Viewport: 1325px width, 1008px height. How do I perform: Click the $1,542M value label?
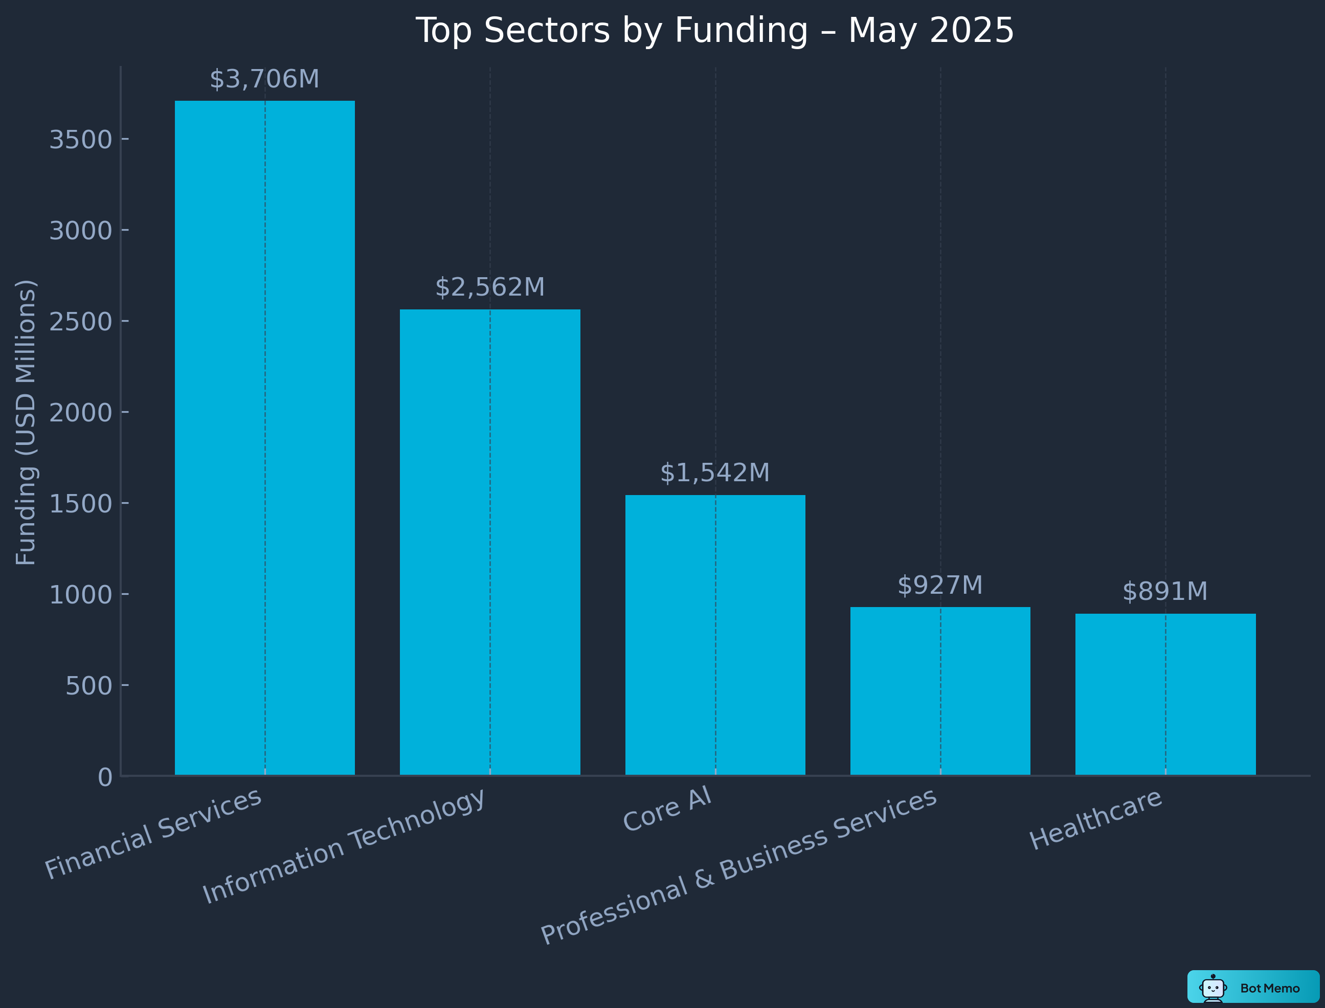(715, 473)
